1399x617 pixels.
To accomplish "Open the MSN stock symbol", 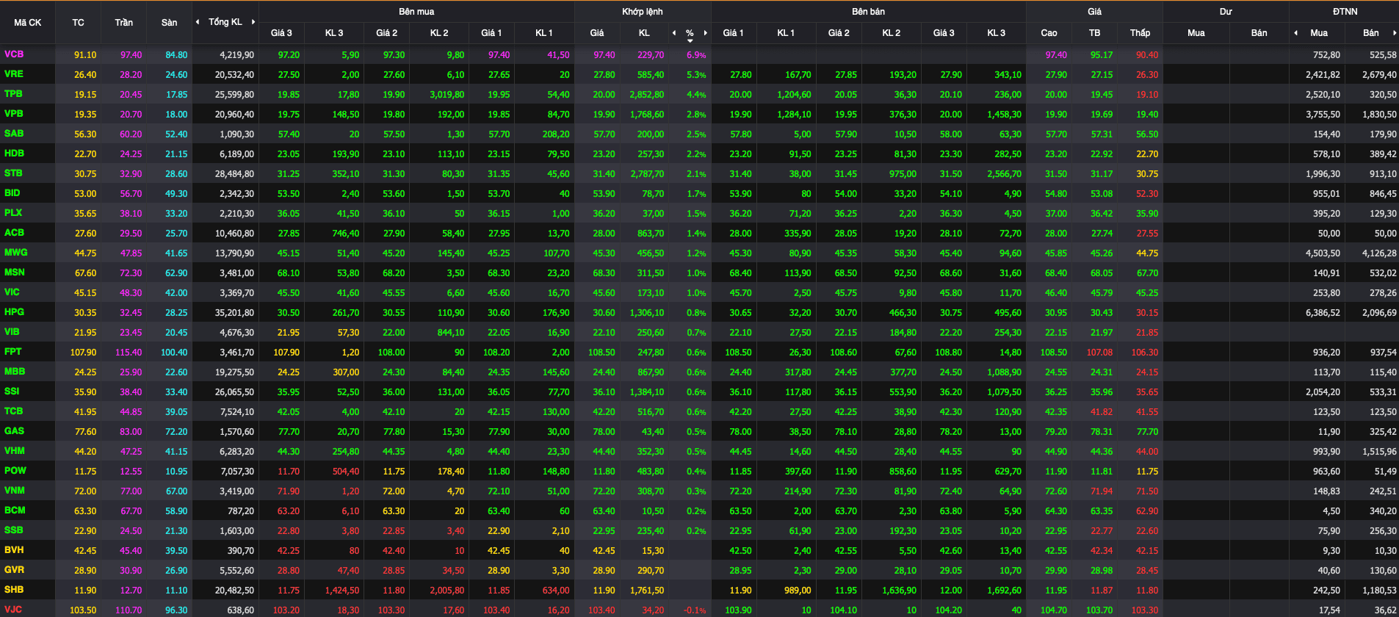I will click(15, 273).
